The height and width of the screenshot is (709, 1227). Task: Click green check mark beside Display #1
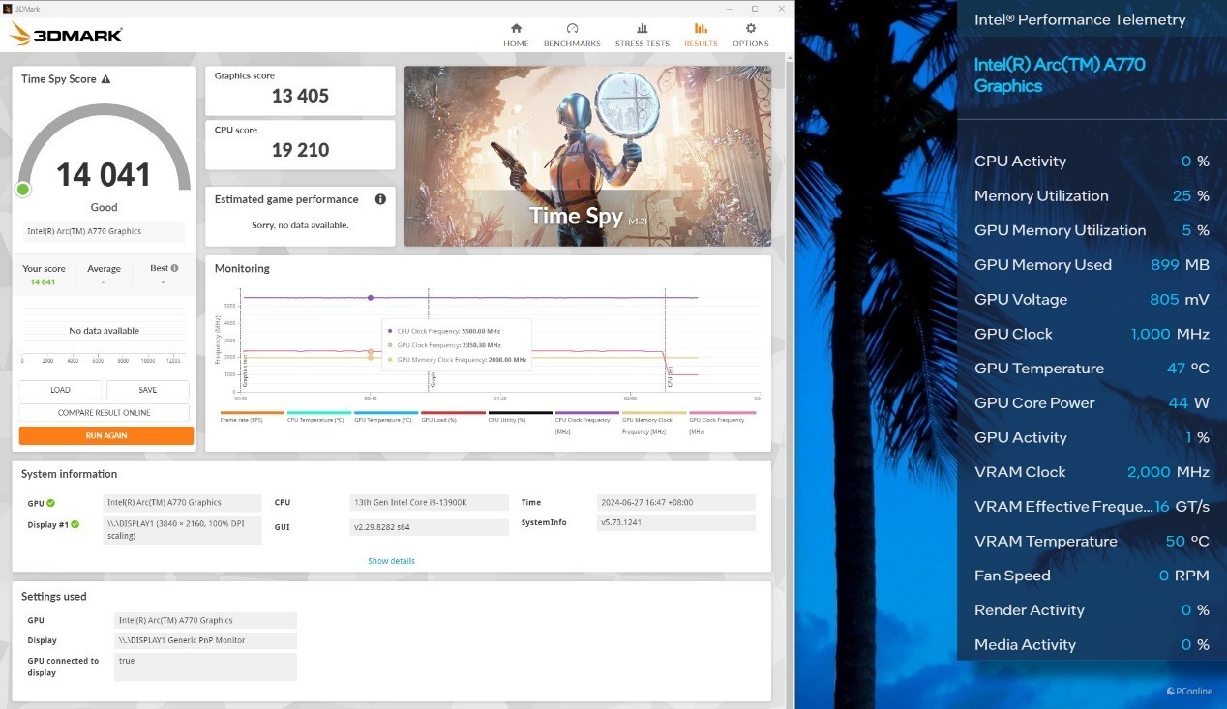click(75, 524)
